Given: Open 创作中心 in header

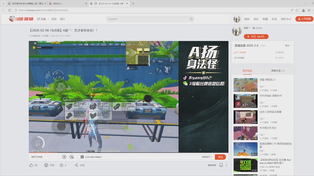Looking at the screenshot, I should click(x=286, y=19).
